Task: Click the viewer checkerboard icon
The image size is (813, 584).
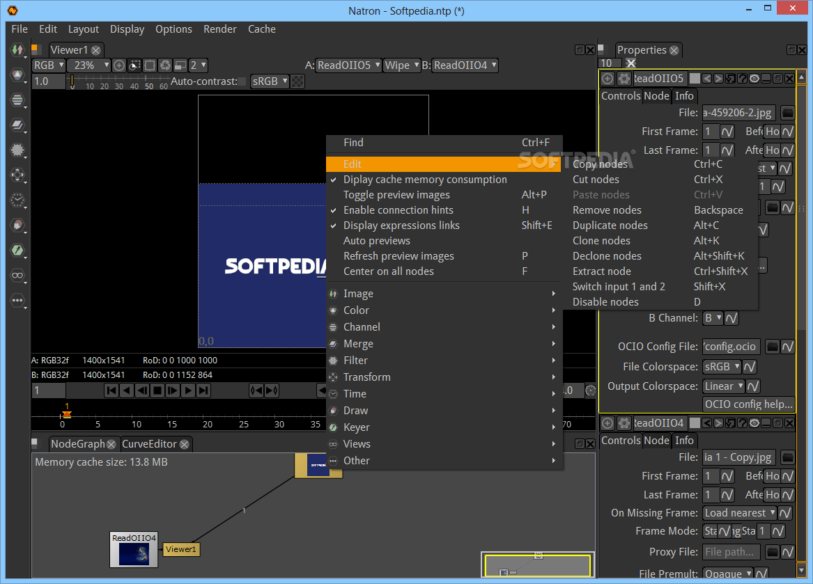Action: click(x=297, y=81)
